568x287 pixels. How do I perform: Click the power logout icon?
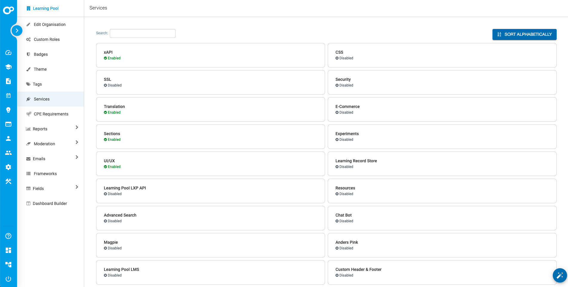point(8,279)
